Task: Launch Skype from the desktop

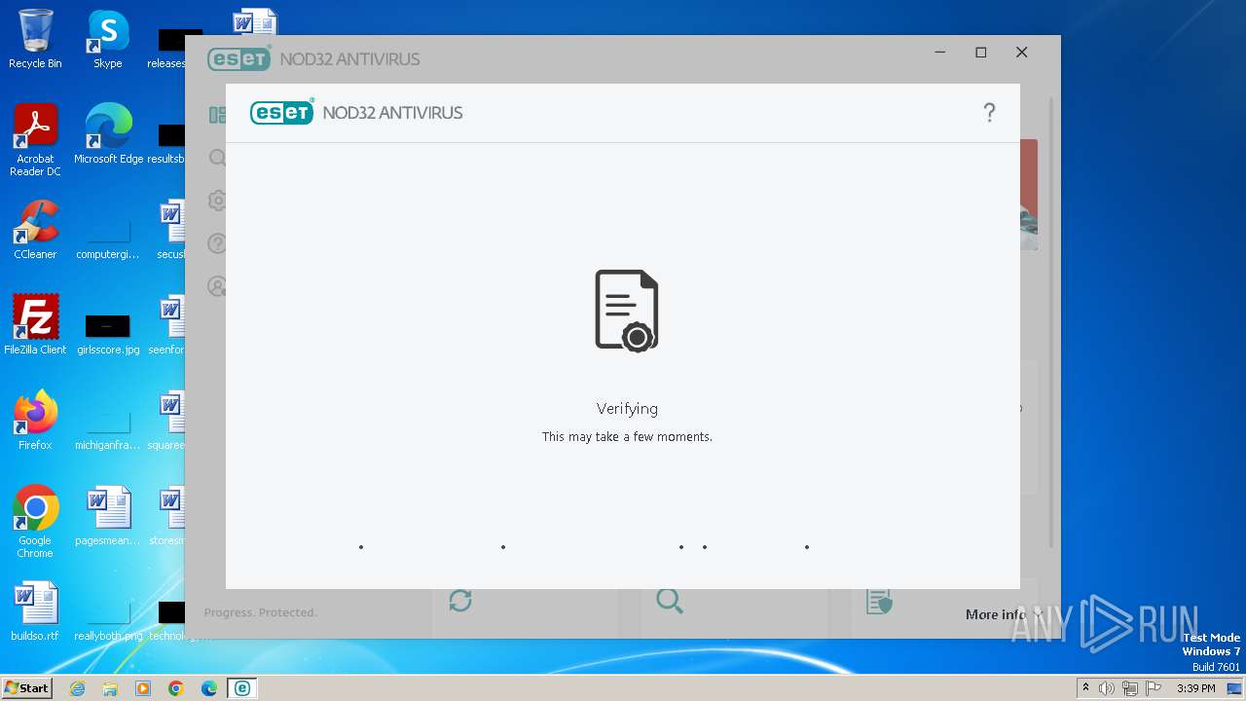Action: [x=108, y=39]
